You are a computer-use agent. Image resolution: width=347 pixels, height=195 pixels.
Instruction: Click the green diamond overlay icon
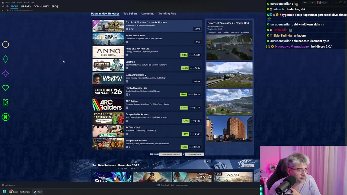(x=5, y=59)
